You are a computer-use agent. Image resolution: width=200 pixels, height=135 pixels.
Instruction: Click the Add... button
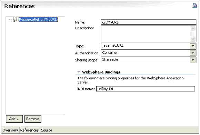tap(14, 119)
